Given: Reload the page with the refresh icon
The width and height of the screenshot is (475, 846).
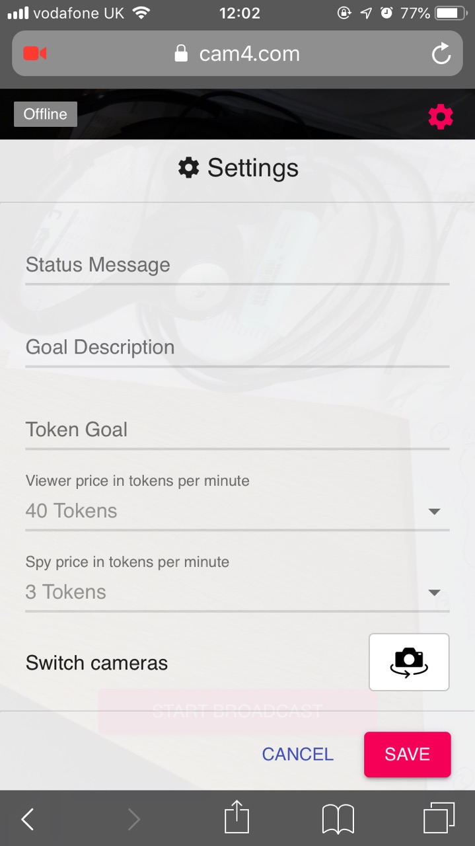Looking at the screenshot, I should coord(441,54).
